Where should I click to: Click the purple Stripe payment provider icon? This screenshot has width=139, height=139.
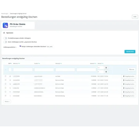(20, 46)
